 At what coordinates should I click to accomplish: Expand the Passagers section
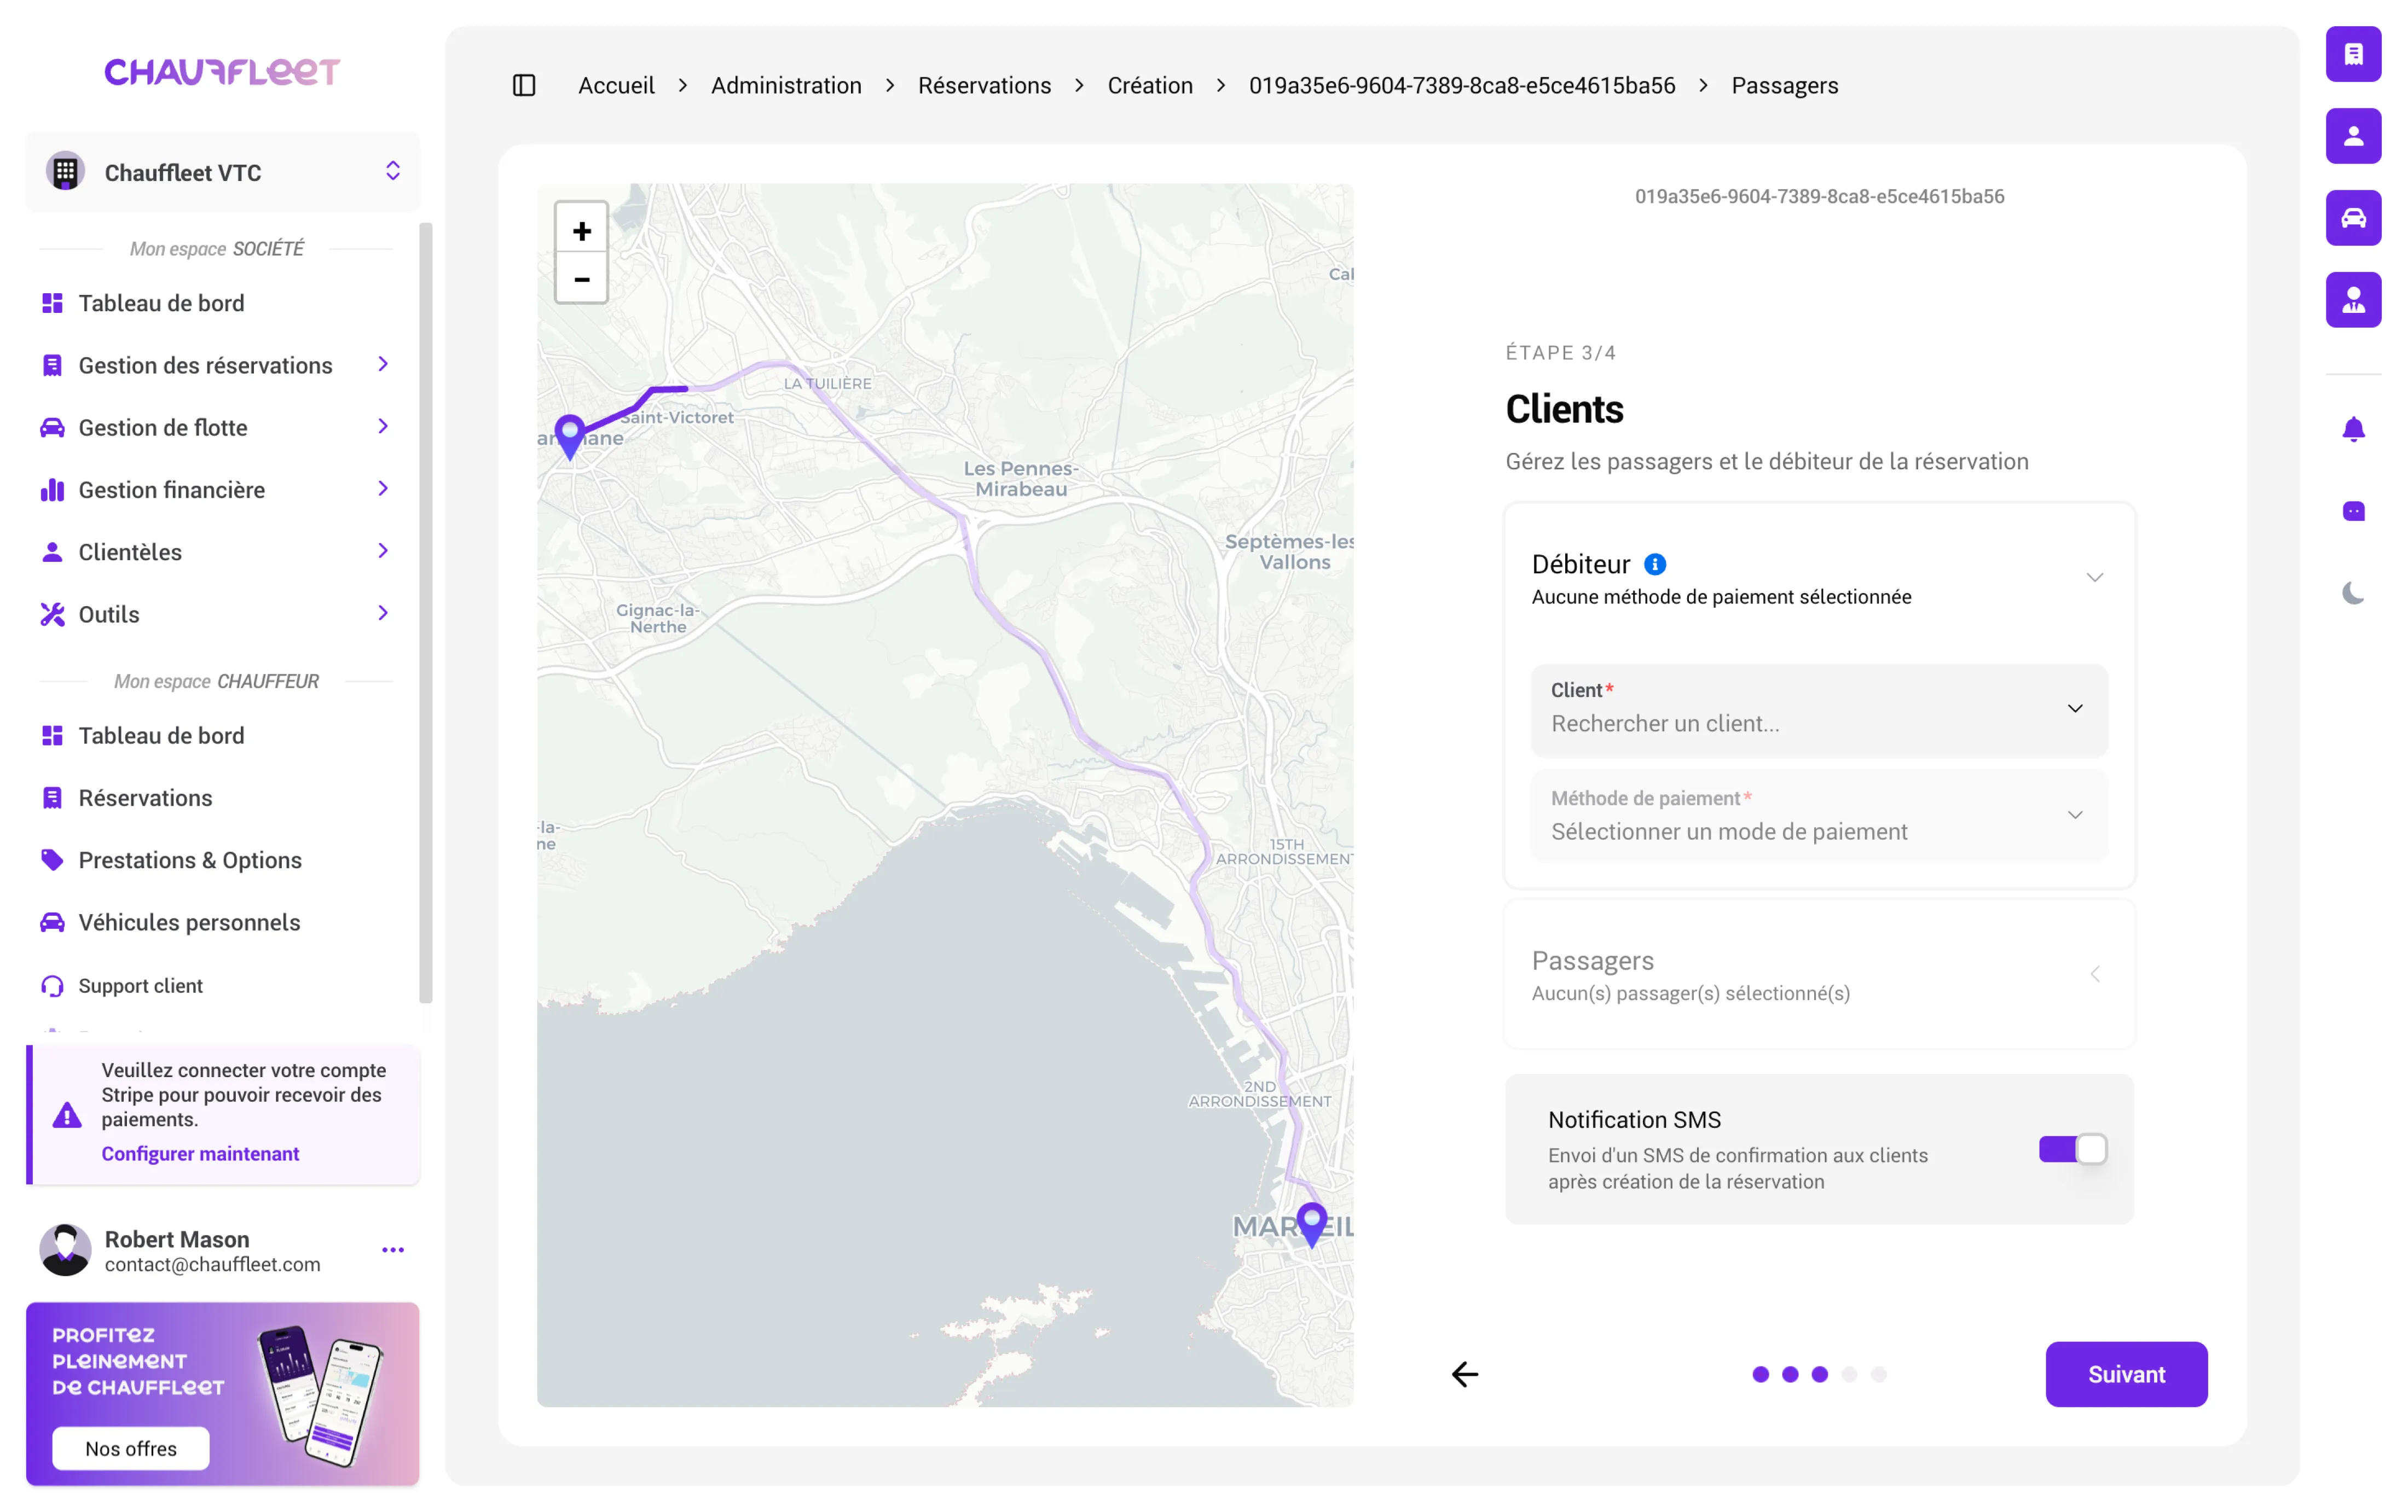1818,974
